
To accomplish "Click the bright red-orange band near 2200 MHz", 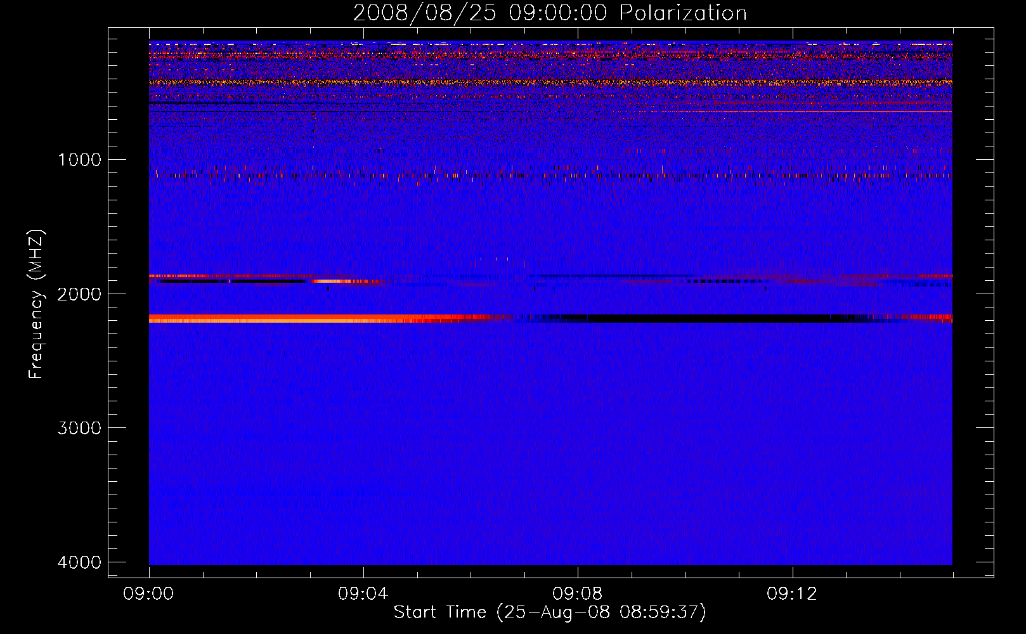I will point(317,318).
